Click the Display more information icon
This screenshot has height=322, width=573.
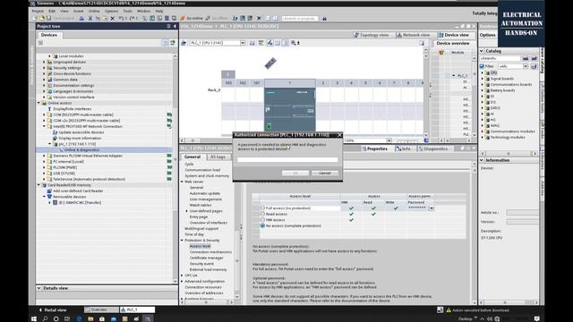click(55, 138)
